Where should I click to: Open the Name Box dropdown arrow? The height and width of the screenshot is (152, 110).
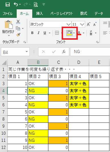click(27, 52)
